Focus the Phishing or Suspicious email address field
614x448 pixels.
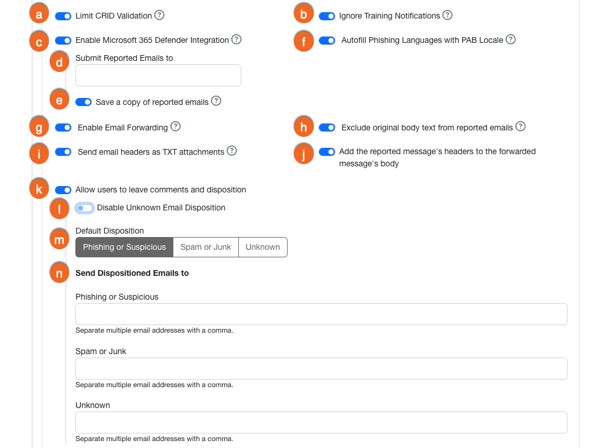click(x=321, y=314)
